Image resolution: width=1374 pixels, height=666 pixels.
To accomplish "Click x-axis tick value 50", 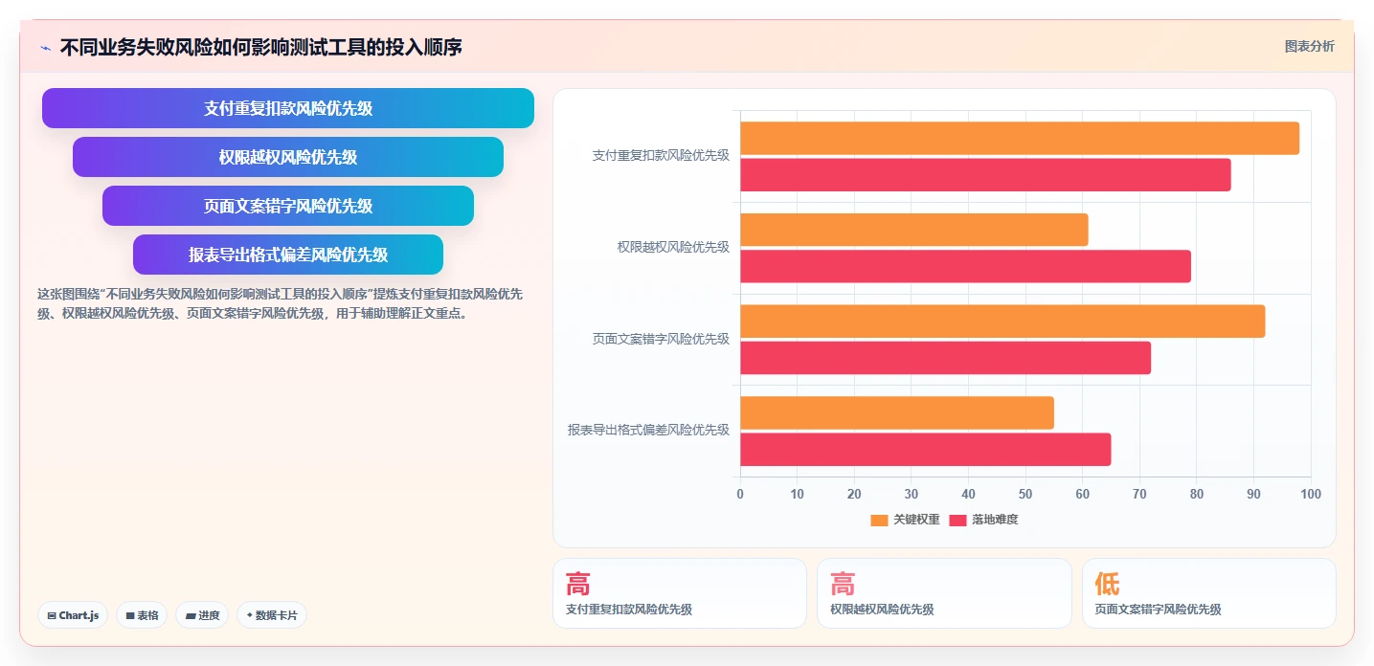I will [x=1025, y=494].
